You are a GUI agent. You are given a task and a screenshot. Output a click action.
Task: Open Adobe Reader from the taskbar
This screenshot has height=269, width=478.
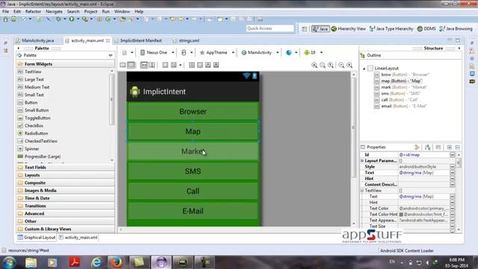75,262
